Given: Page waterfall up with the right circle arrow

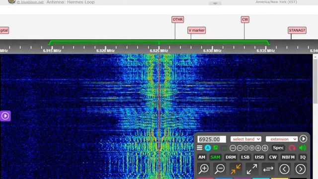Looking at the screenshot, I should pyautogui.click(x=301, y=169).
